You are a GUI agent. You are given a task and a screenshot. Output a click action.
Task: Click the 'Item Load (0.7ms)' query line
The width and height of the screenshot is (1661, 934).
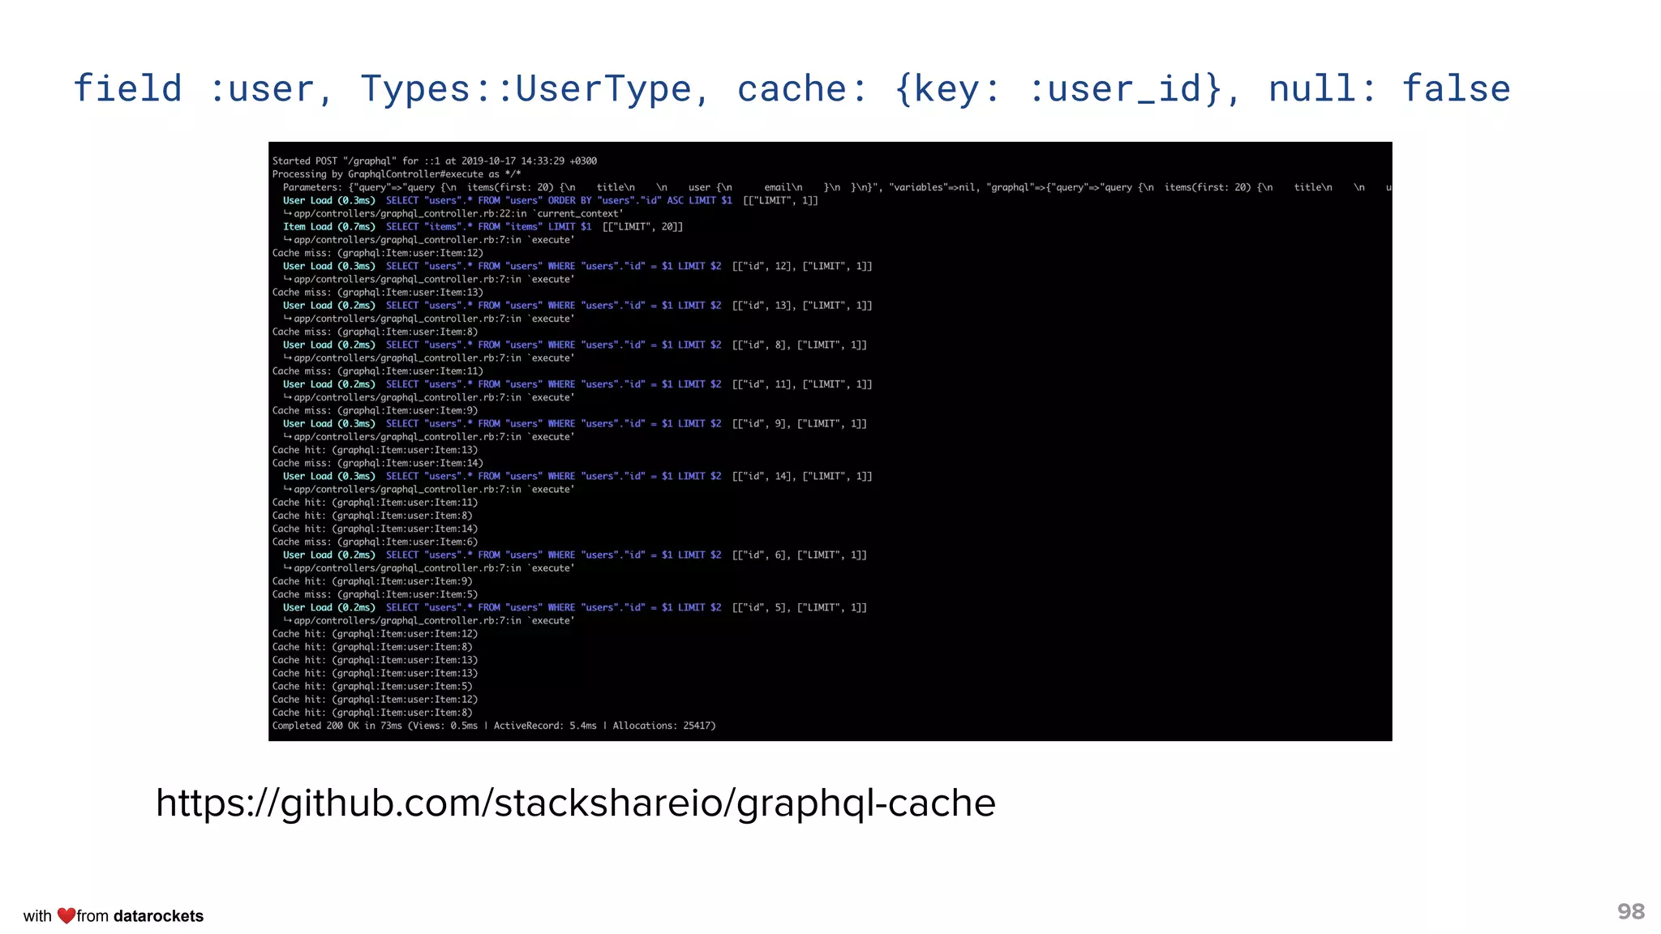(x=483, y=226)
